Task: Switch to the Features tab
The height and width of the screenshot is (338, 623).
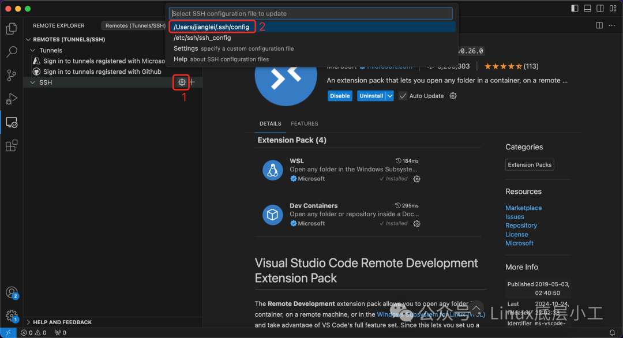Action: (x=305, y=123)
